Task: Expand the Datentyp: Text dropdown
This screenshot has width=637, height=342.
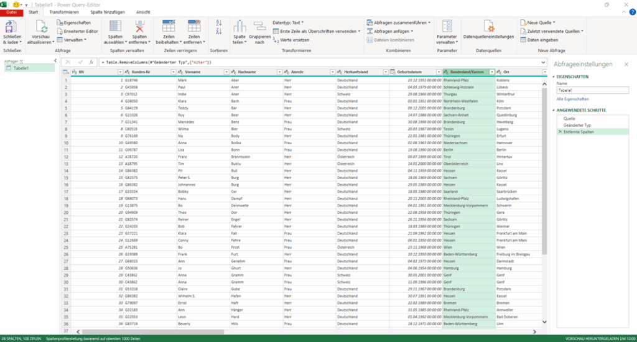Action: (x=287, y=22)
